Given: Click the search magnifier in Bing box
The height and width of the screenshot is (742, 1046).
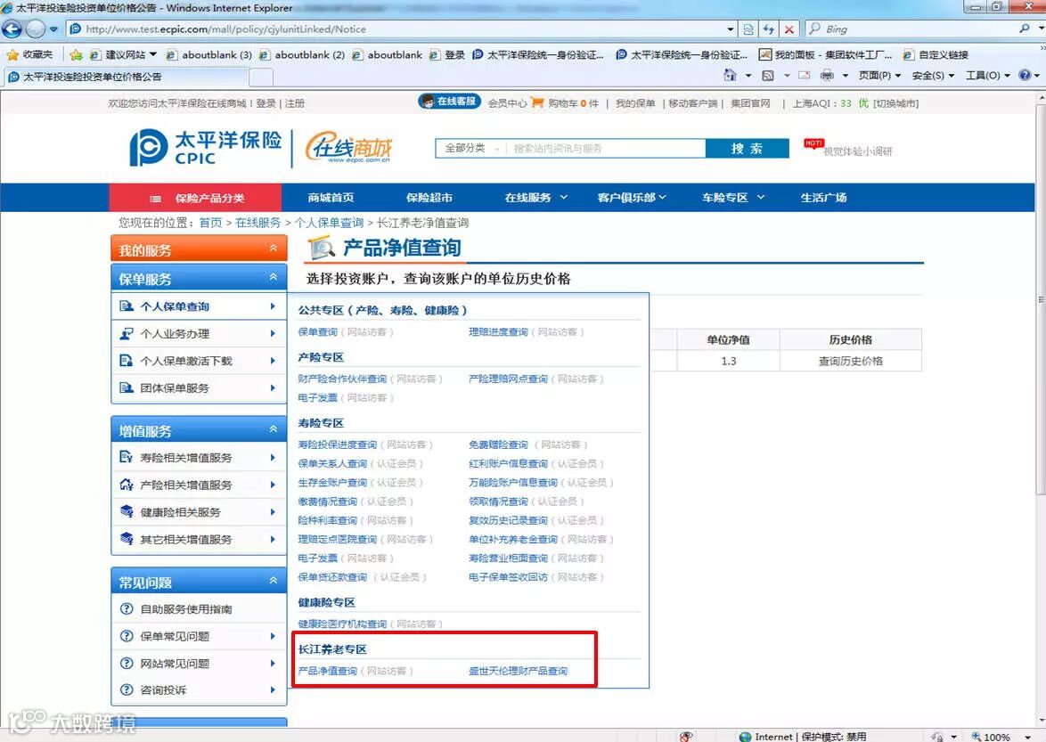Looking at the screenshot, I should tap(1024, 29).
